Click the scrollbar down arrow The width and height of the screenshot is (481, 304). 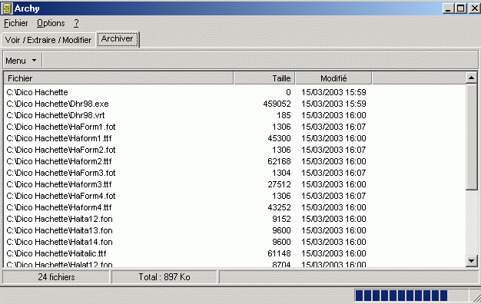tap(471, 261)
